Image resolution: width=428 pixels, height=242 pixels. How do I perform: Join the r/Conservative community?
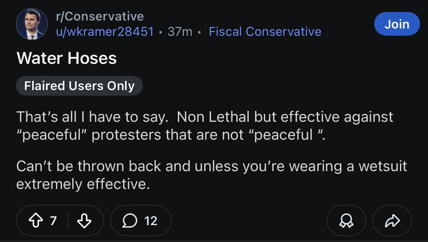click(x=397, y=24)
